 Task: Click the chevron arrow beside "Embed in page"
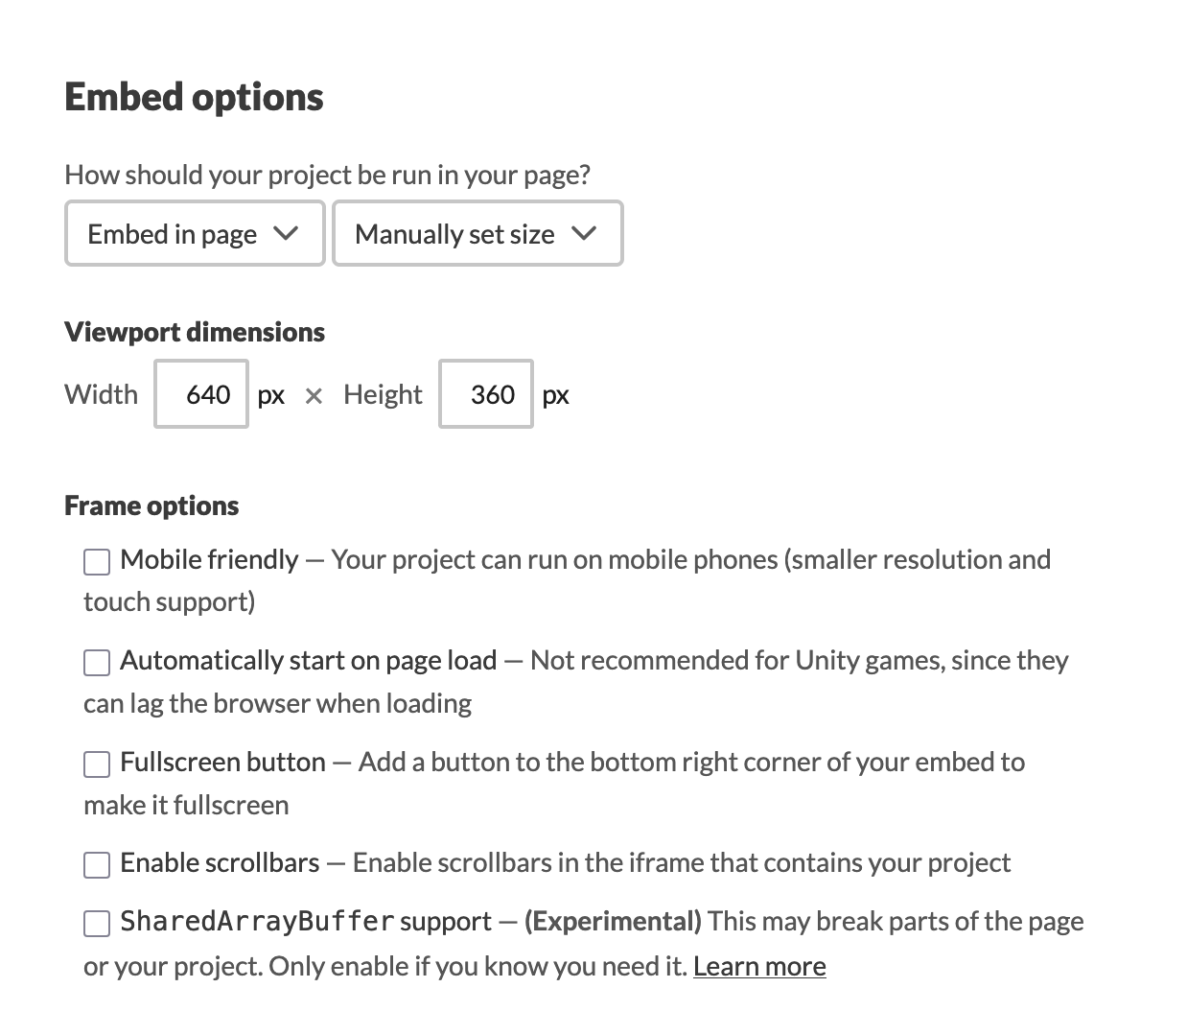286,233
